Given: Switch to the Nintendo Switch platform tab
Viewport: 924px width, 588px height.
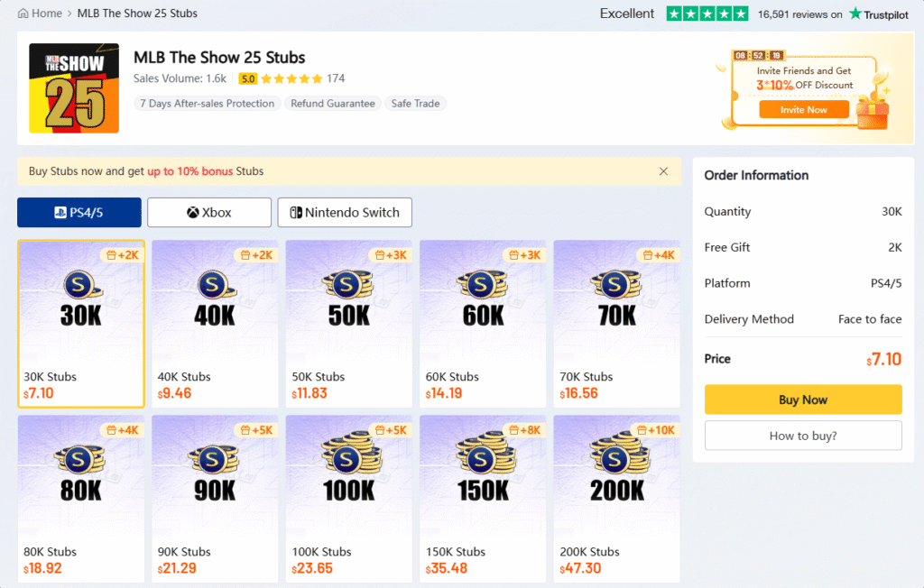Looking at the screenshot, I should point(345,213).
